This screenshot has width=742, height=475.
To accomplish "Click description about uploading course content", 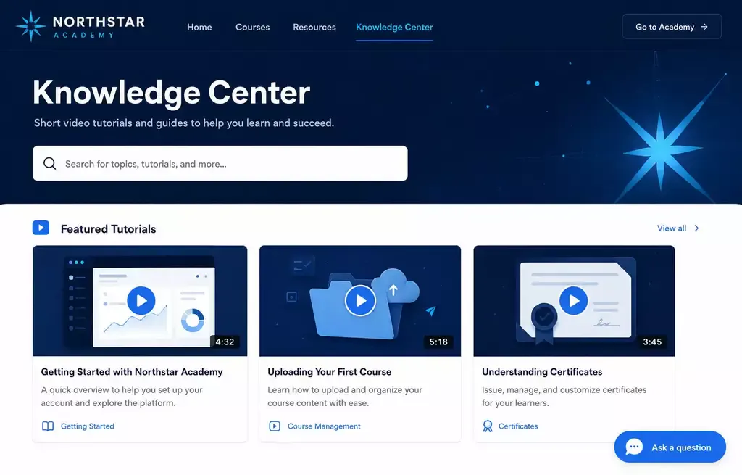I will coord(345,396).
